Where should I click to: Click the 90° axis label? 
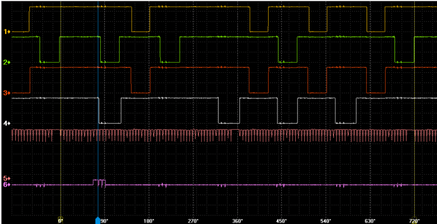tap(105, 221)
